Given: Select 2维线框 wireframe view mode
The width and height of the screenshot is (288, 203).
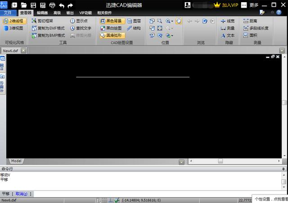Looking at the screenshot, I should [14, 21].
